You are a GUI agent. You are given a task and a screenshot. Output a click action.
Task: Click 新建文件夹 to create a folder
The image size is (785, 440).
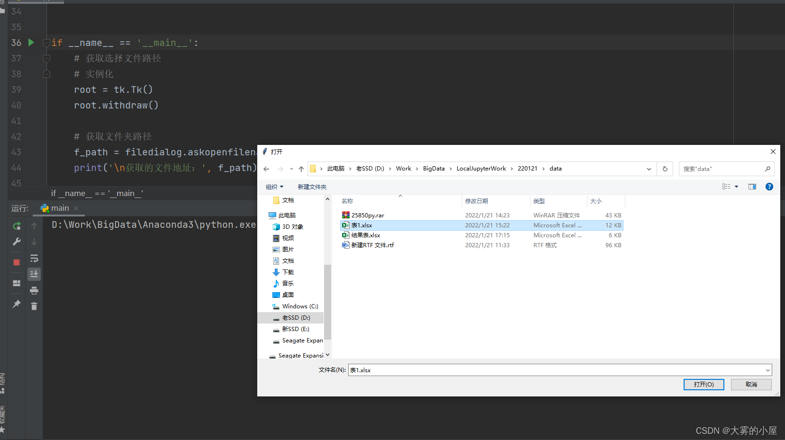click(312, 187)
